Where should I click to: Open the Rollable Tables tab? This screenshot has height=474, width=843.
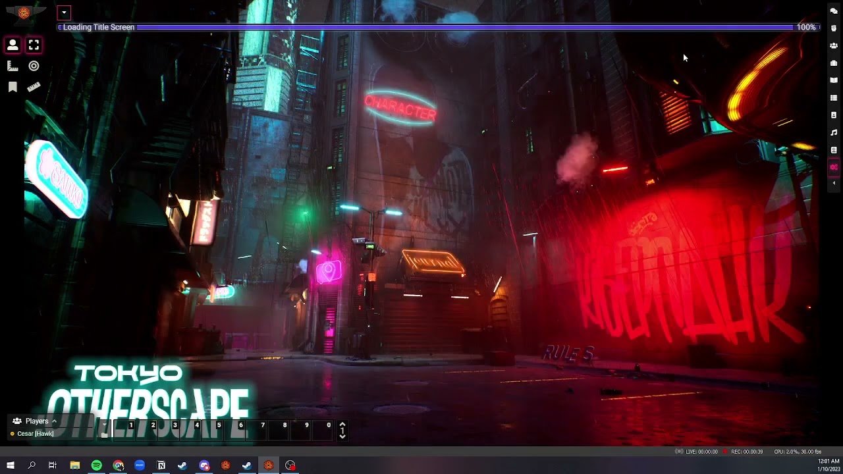(x=834, y=98)
